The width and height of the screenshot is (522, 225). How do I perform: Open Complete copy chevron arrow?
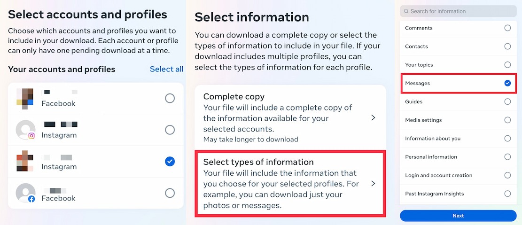pyautogui.click(x=373, y=117)
